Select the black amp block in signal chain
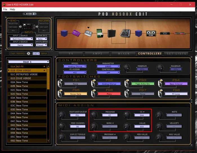 111,33
